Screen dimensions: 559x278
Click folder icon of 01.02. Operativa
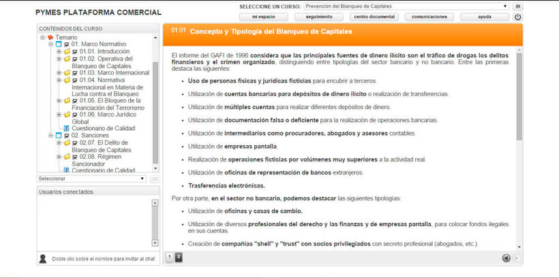[67, 59]
